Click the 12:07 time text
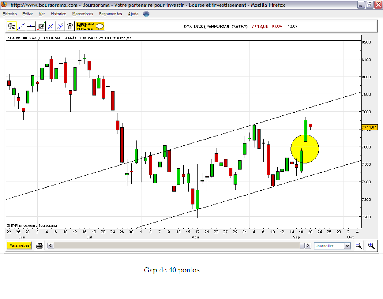This screenshot has height=299, width=383. (x=292, y=27)
